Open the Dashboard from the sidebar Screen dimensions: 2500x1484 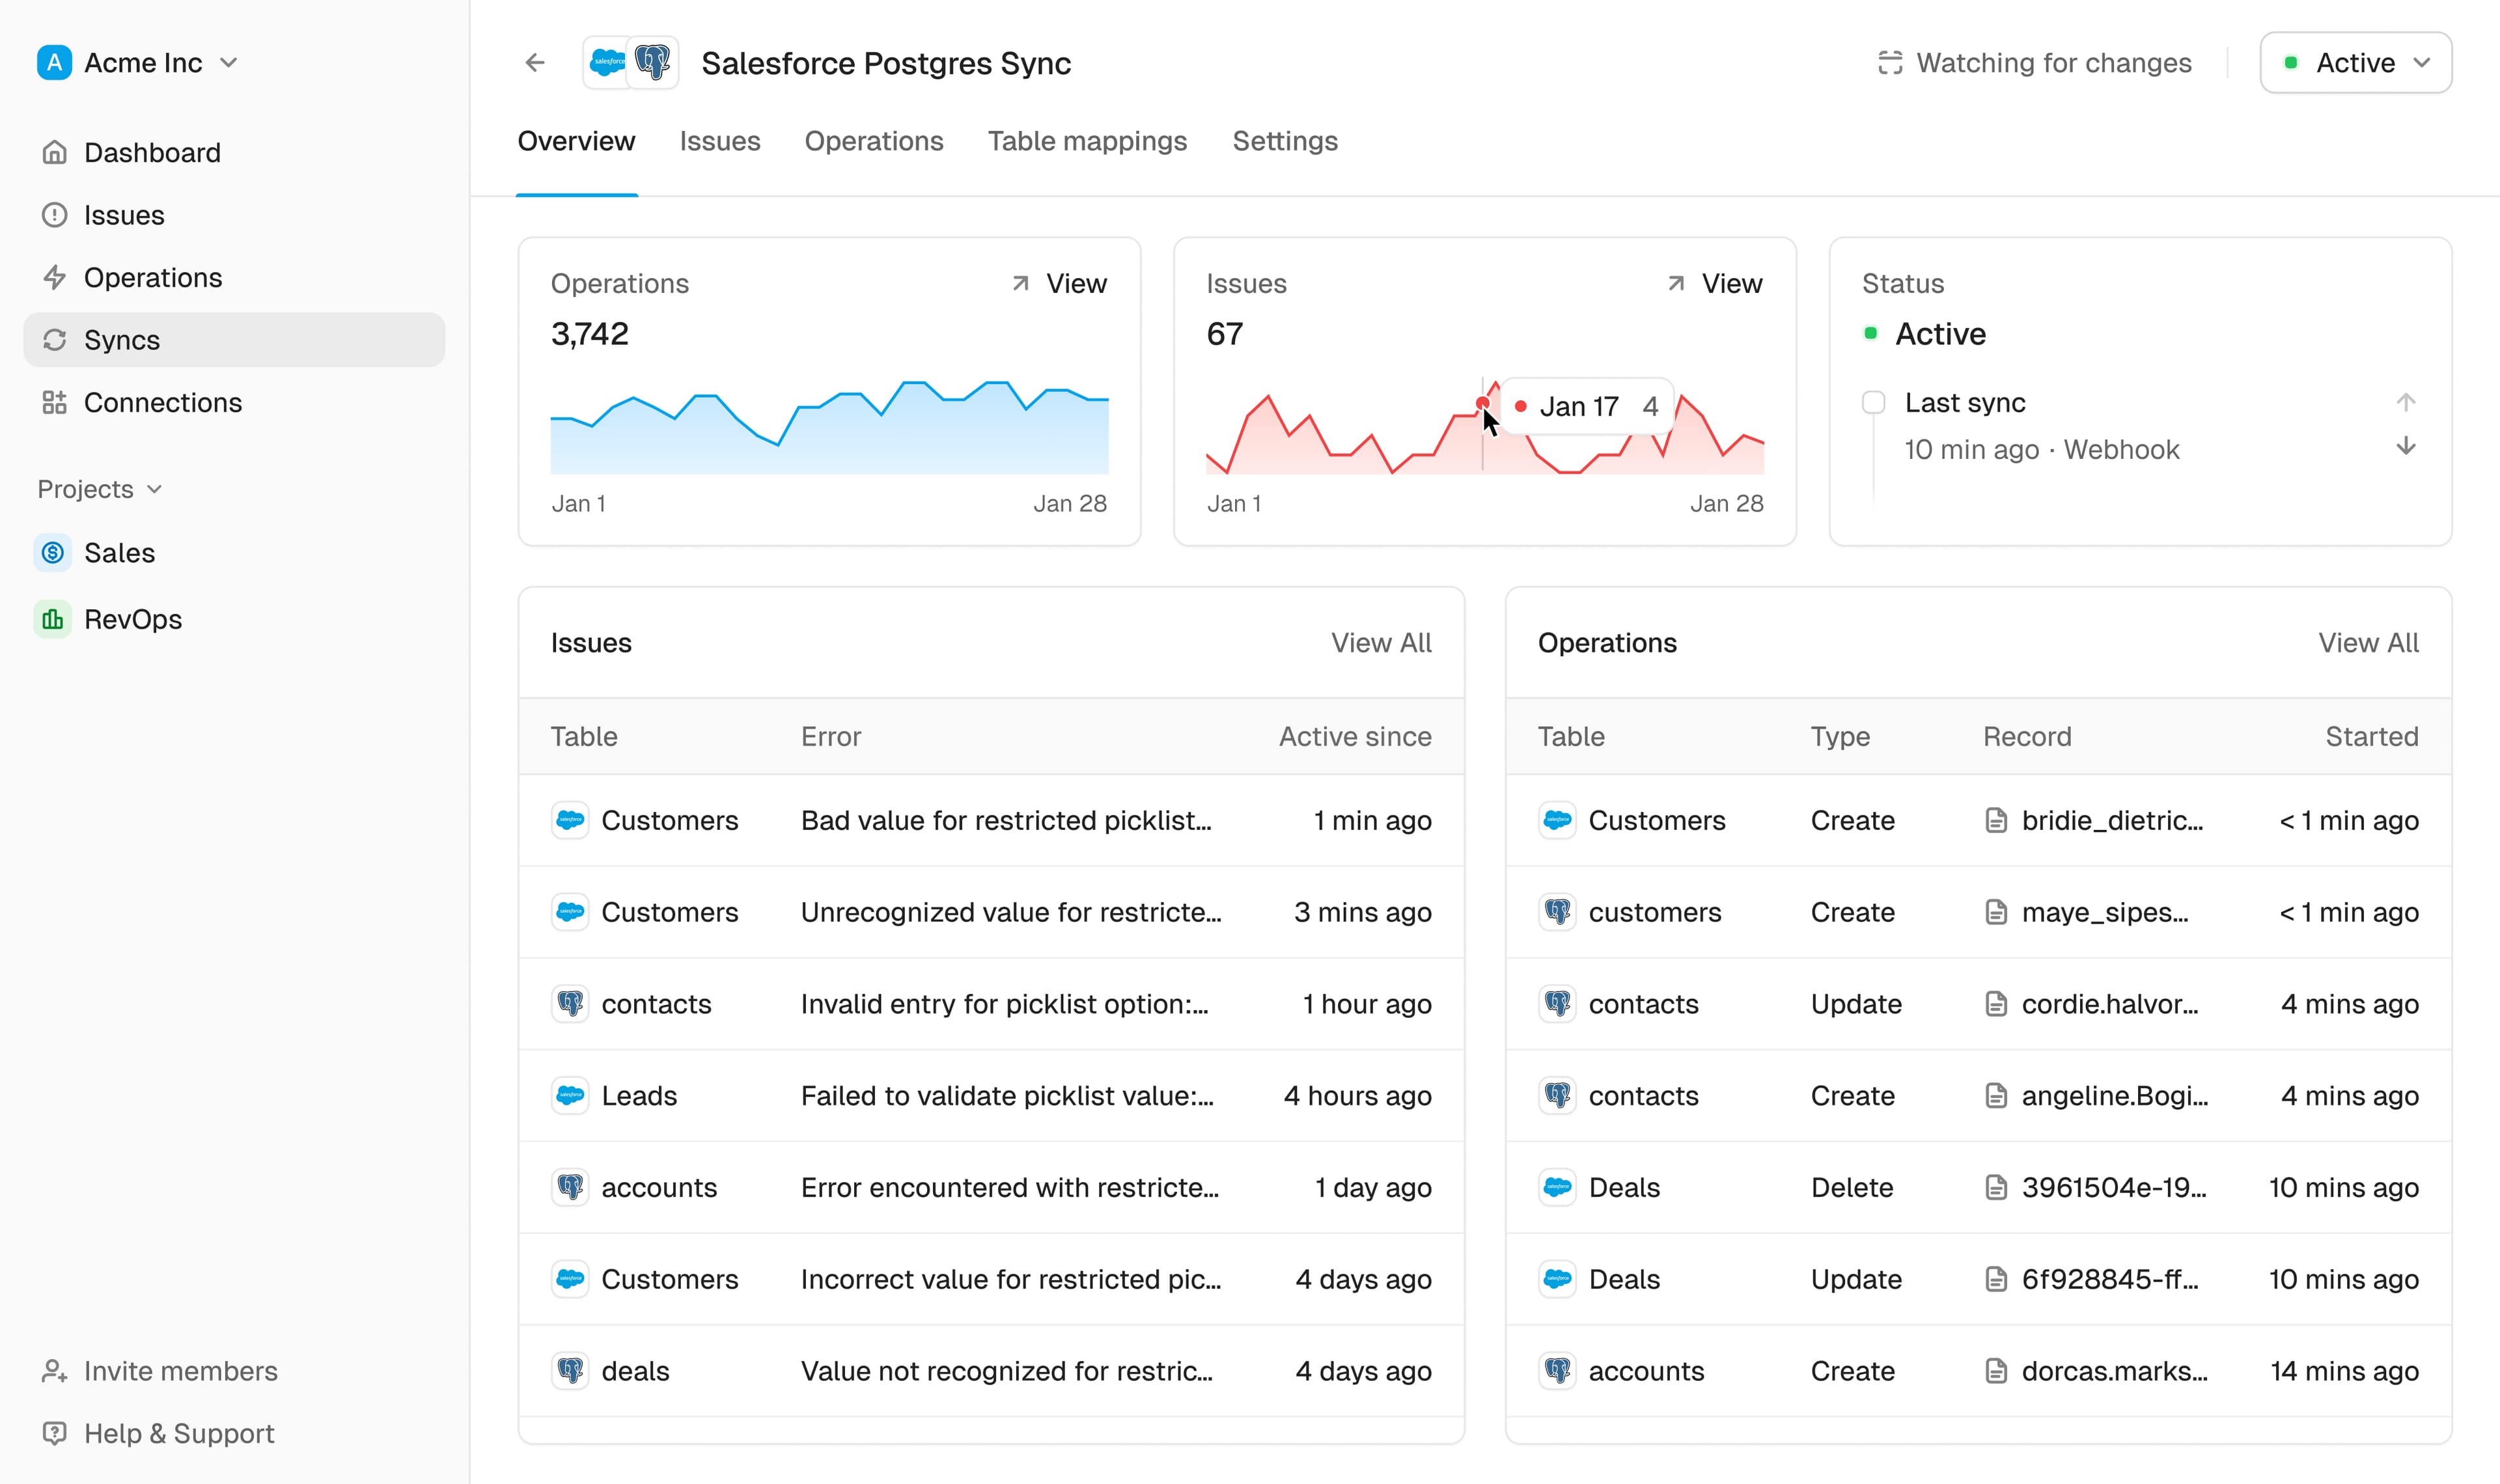55,152
